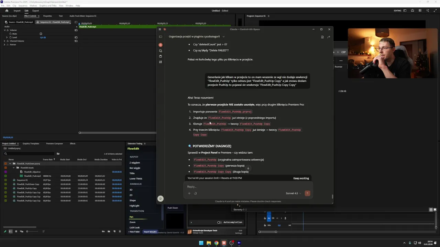Click the share icon in Claude header
Screen dimensions: 440x247
pyautogui.click(x=329, y=37)
